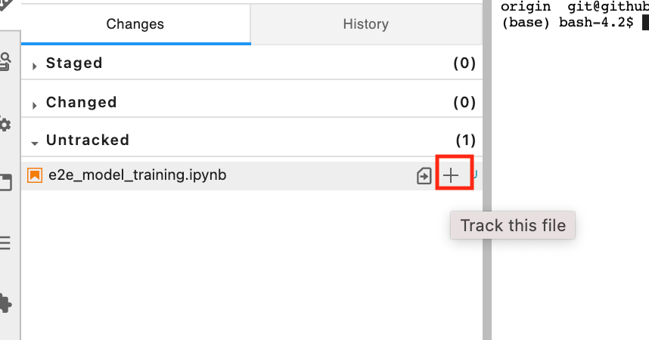This screenshot has width=649, height=340.
Task: Click the open-file icon beside e2e_model_training.ipynb
Action: click(424, 176)
